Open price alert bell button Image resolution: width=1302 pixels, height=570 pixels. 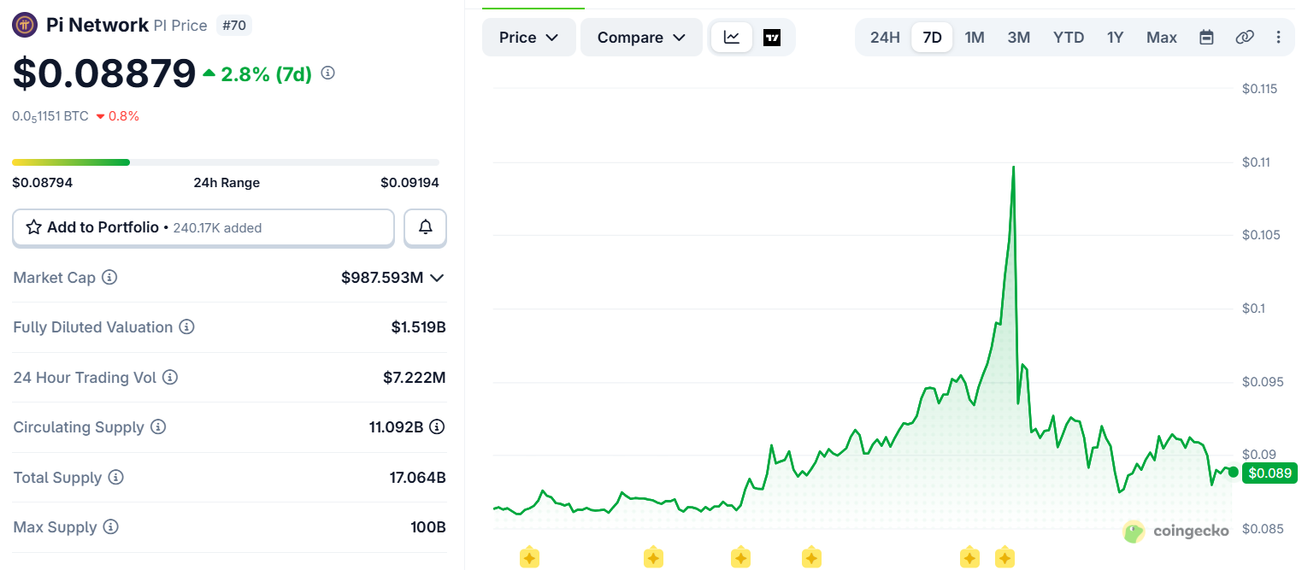(425, 227)
